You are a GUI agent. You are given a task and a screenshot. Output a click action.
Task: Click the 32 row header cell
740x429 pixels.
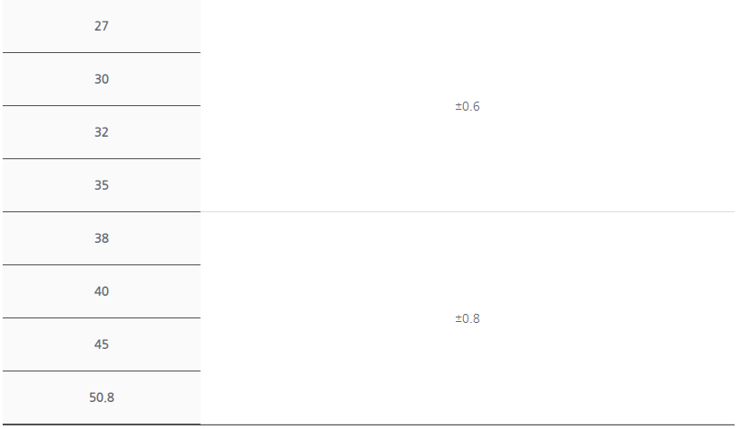pyautogui.click(x=102, y=132)
